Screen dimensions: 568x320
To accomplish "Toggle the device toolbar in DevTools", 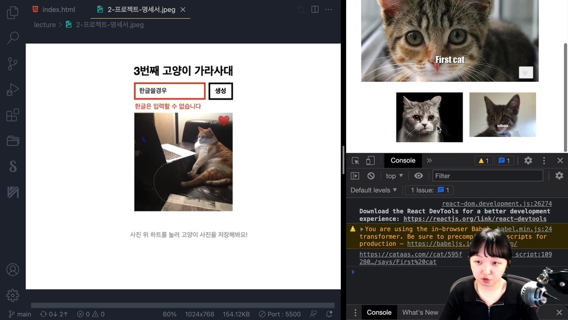I will click(x=370, y=161).
